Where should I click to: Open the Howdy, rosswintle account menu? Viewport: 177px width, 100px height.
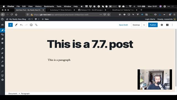point(166,19)
